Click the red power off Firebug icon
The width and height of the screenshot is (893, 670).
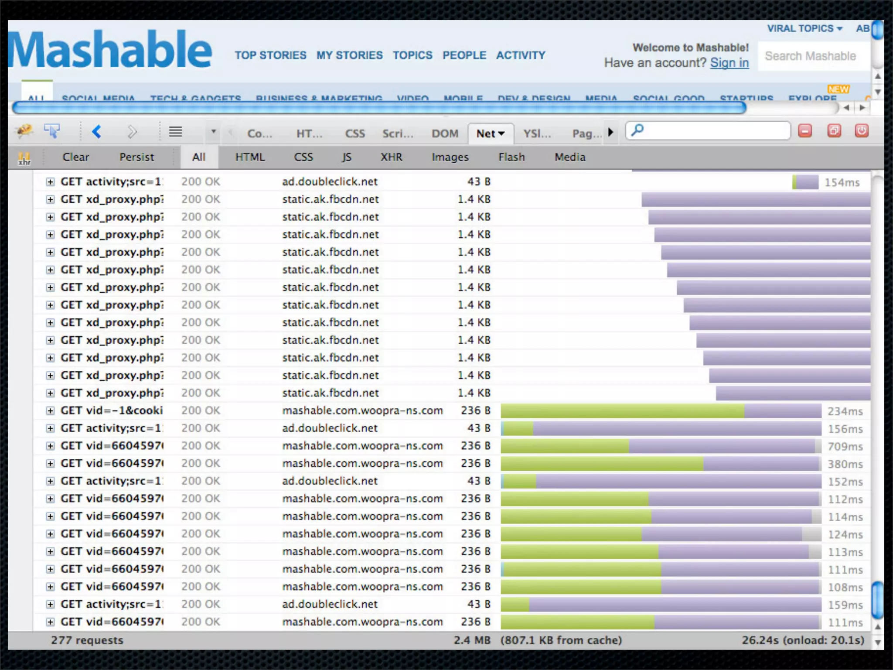(x=862, y=131)
